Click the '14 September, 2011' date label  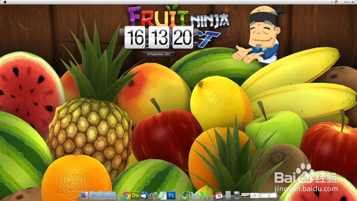[x=159, y=54]
